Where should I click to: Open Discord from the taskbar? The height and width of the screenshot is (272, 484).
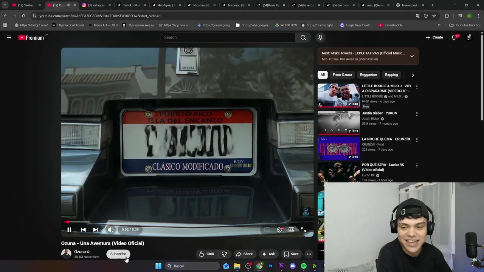(x=293, y=266)
